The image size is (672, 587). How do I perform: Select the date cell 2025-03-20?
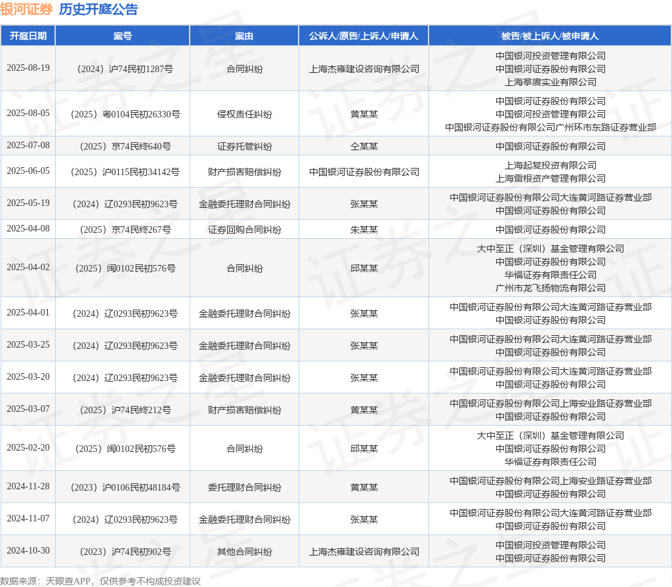[28, 377]
